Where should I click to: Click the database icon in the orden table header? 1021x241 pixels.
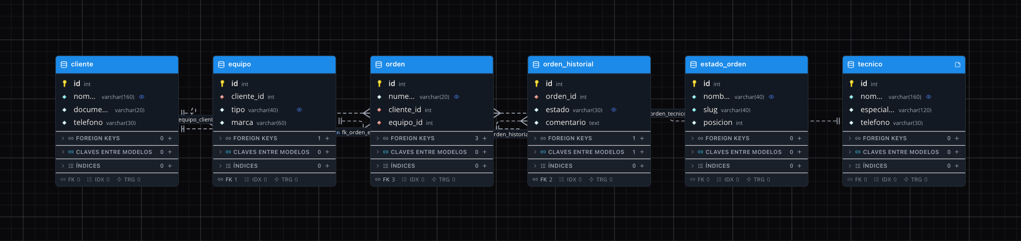coord(378,64)
